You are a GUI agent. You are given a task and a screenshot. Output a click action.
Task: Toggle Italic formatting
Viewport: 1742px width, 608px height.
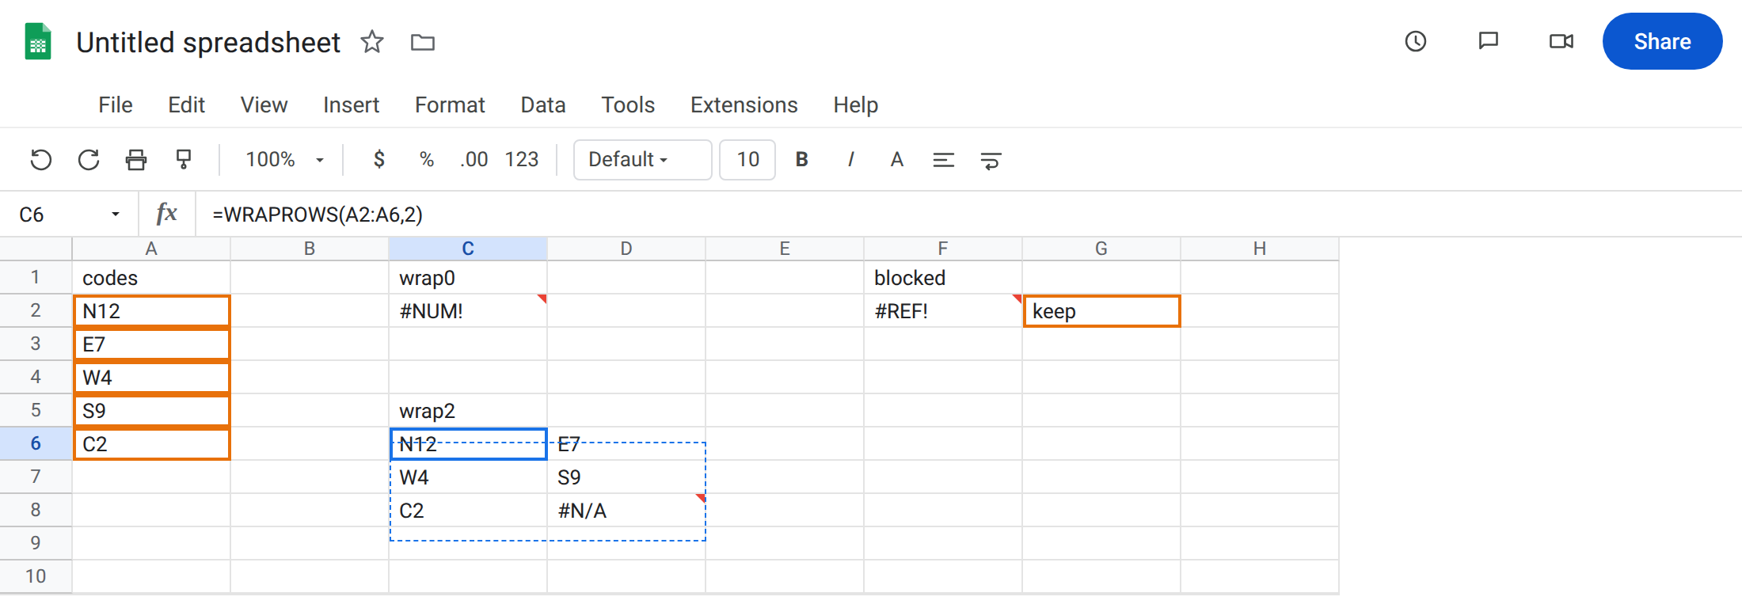tap(850, 160)
